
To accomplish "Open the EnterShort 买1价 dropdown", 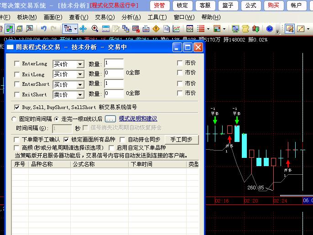I will [x=80, y=85].
